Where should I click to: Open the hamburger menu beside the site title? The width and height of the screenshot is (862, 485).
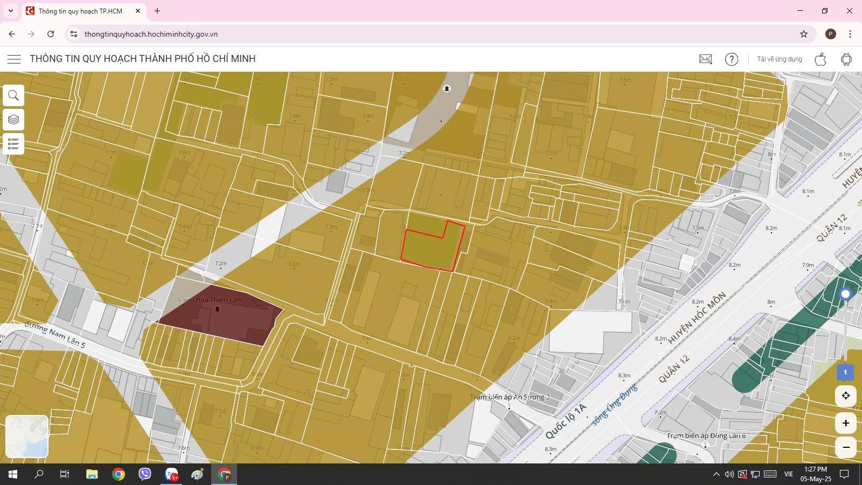tap(14, 59)
